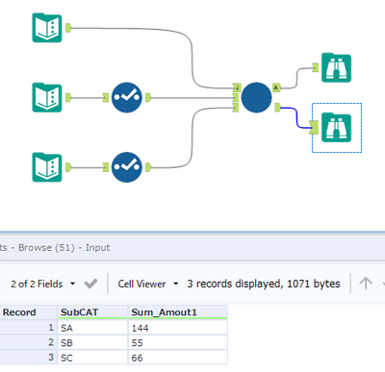The height and width of the screenshot is (372, 385).
Task: Click top Text Input output anchor
Action: [68, 28]
